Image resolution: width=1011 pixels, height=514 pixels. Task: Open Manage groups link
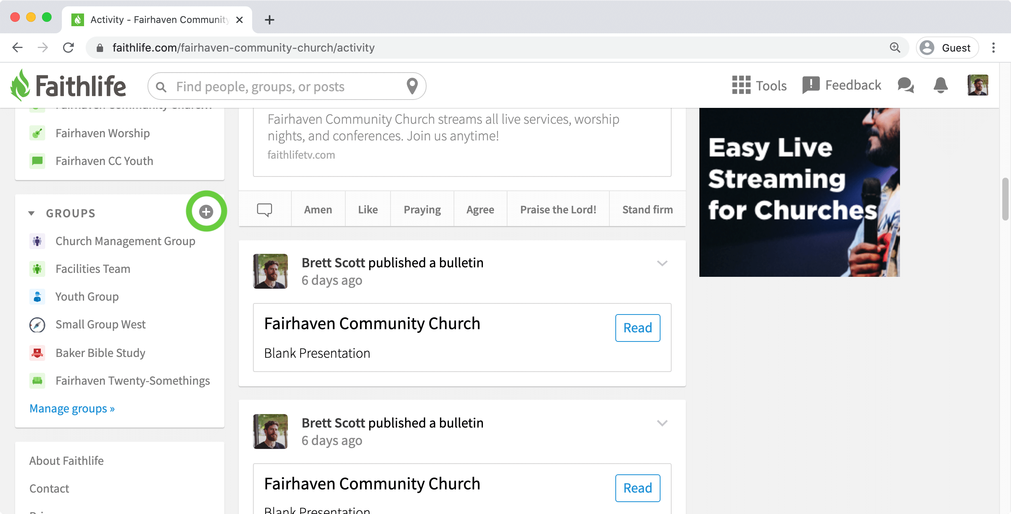point(72,408)
